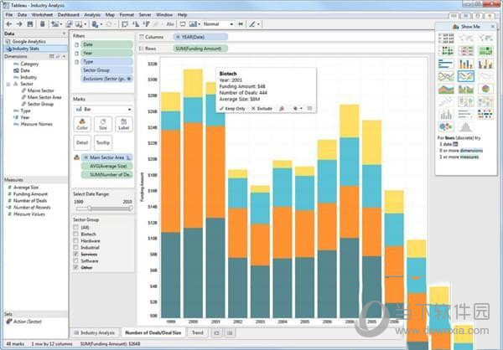
Task: Open the Dashboard menu
Action: click(x=69, y=15)
